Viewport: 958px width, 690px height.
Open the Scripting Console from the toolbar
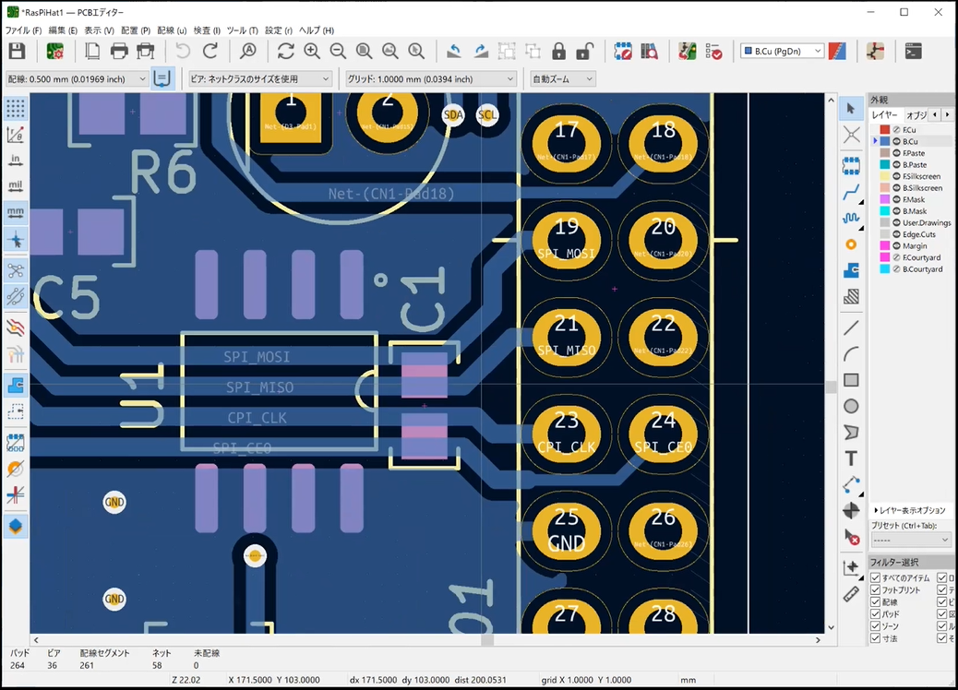click(913, 52)
